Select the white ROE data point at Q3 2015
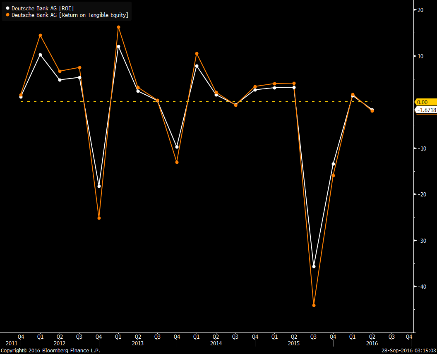Image resolution: width=437 pixels, height=354 pixels. [314, 267]
